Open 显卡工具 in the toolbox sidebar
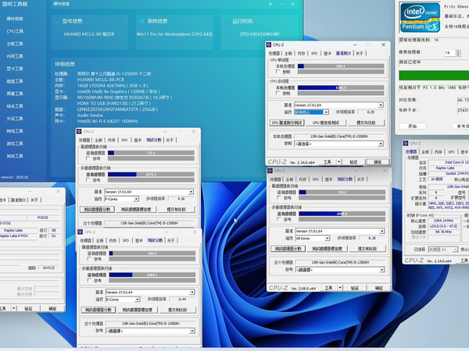 tap(15, 69)
